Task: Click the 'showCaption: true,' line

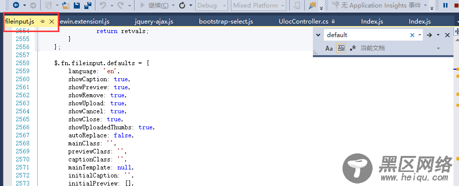Action: [x=99, y=79]
